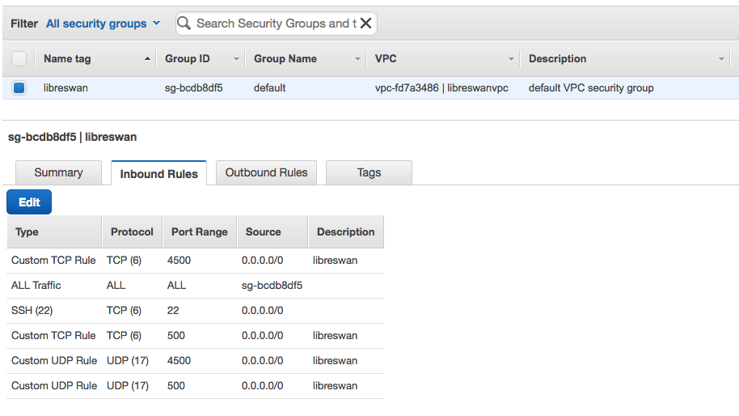Open the Description column dropdown arrow
Viewport: 739px width, 416px height.
point(721,59)
